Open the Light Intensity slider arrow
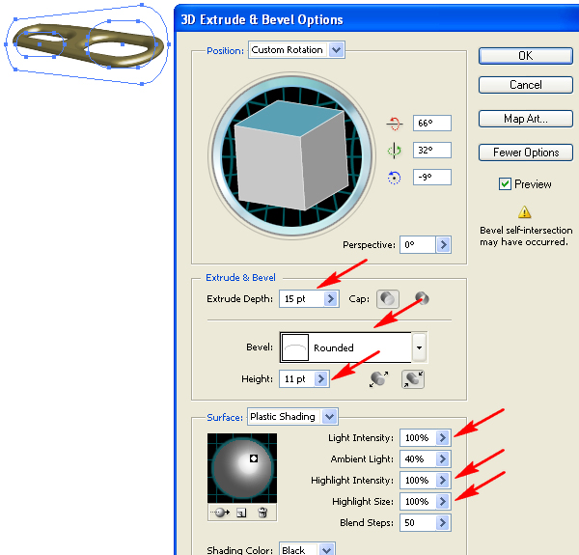The height and width of the screenshot is (555, 579). point(443,438)
